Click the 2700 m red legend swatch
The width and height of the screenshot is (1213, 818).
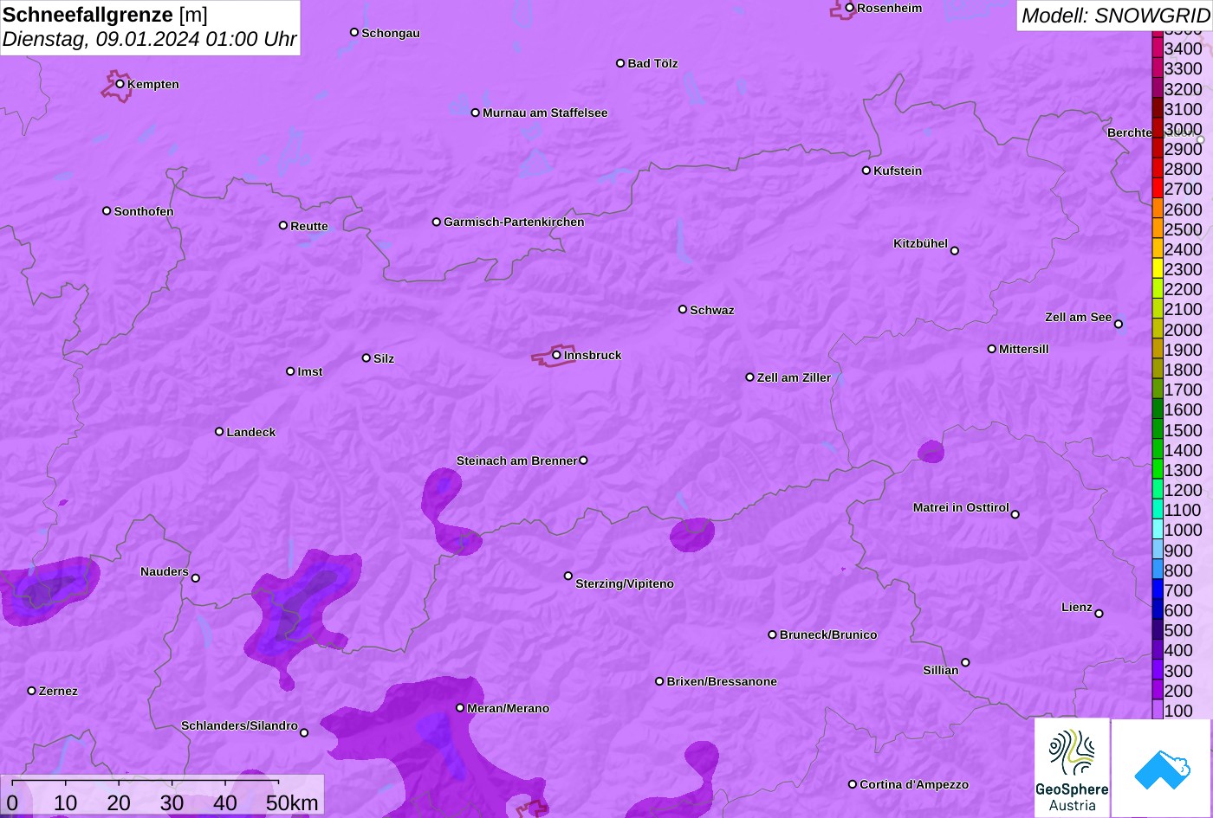pyautogui.click(x=1158, y=189)
